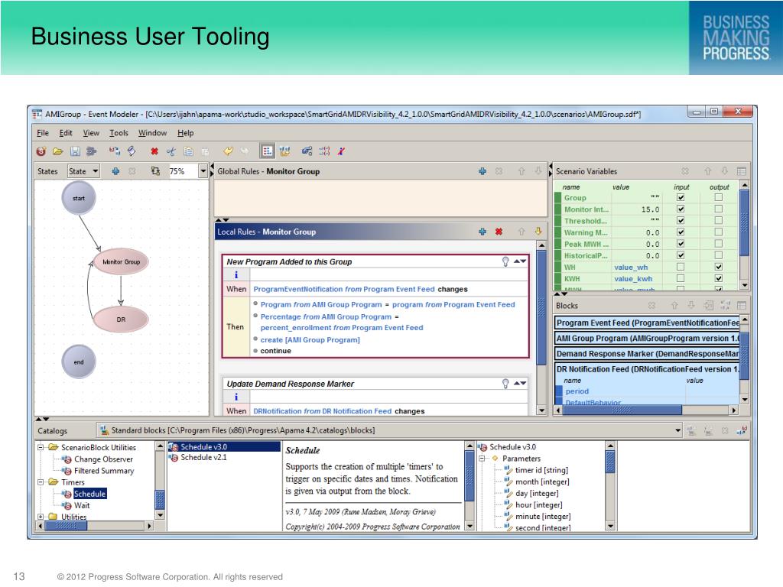Screen dimensions: 783x587
Task: Click the auto-layout icon in States bar
Action: click(155, 171)
